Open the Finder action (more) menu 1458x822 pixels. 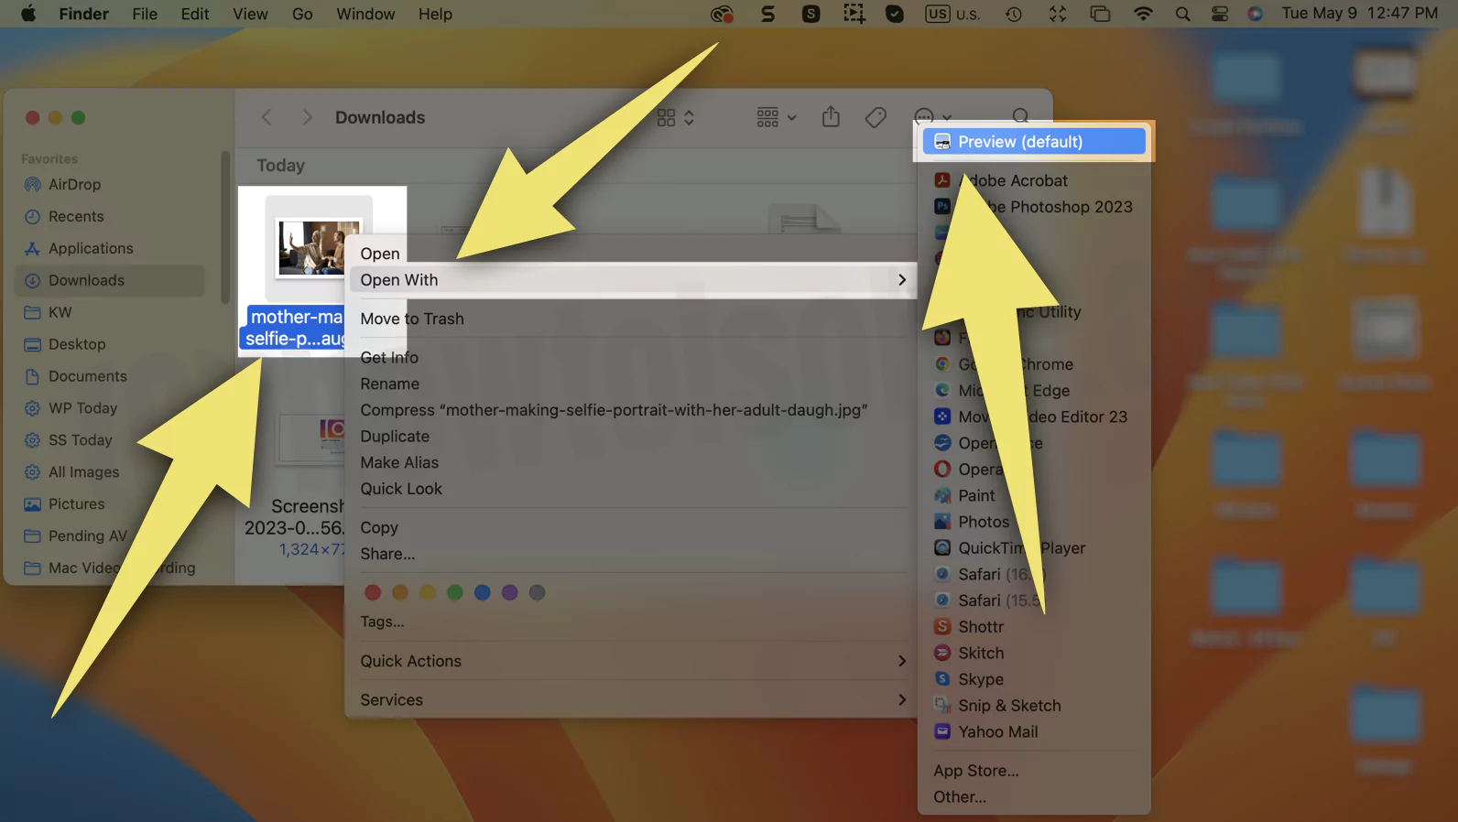tap(931, 117)
